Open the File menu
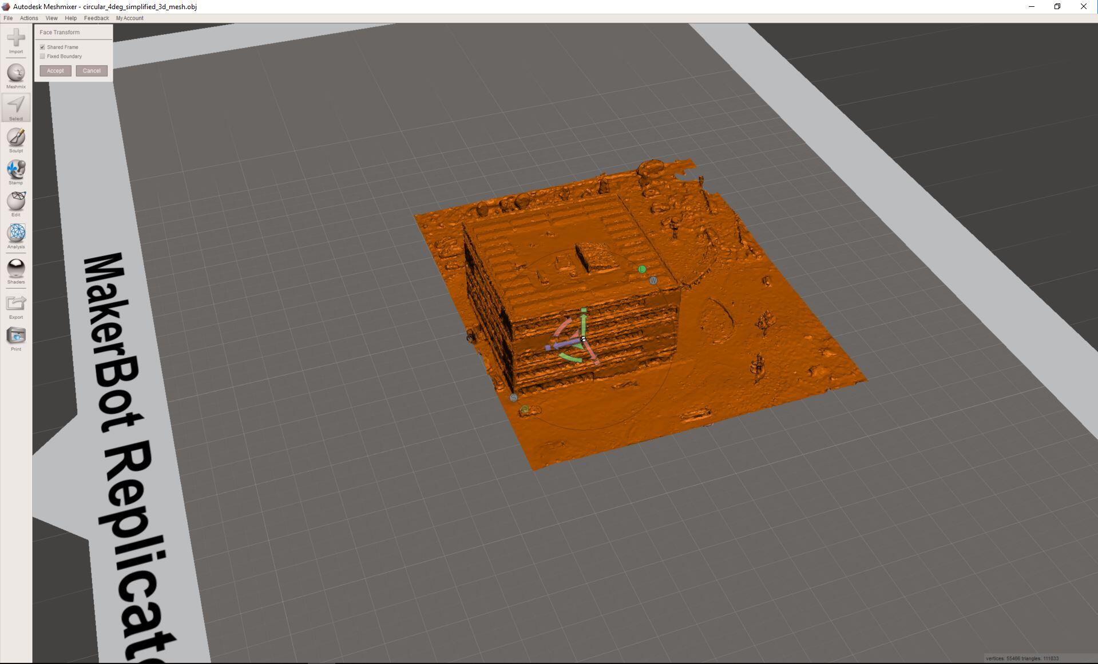The height and width of the screenshot is (664, 1098). pos(8,18)
